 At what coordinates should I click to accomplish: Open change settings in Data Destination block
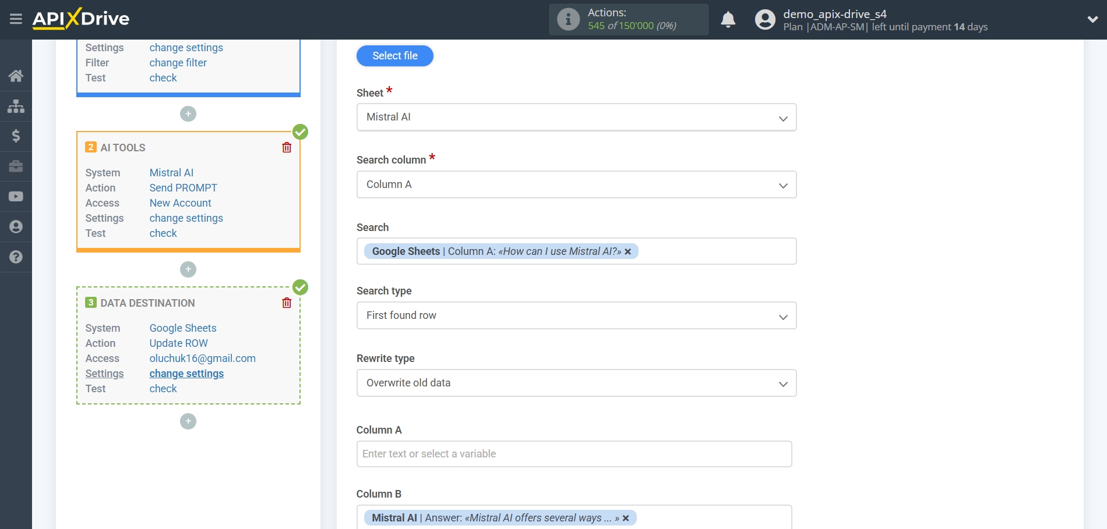(x=186, y=373)
